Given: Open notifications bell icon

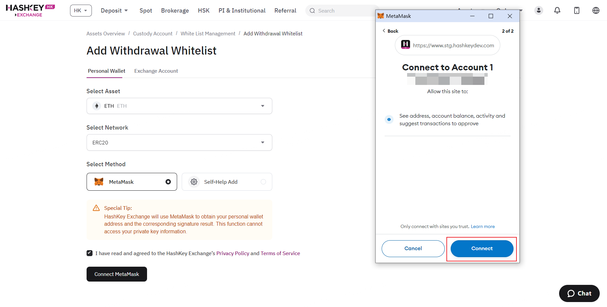Looking at the screenshot, I should coord(557,10).
